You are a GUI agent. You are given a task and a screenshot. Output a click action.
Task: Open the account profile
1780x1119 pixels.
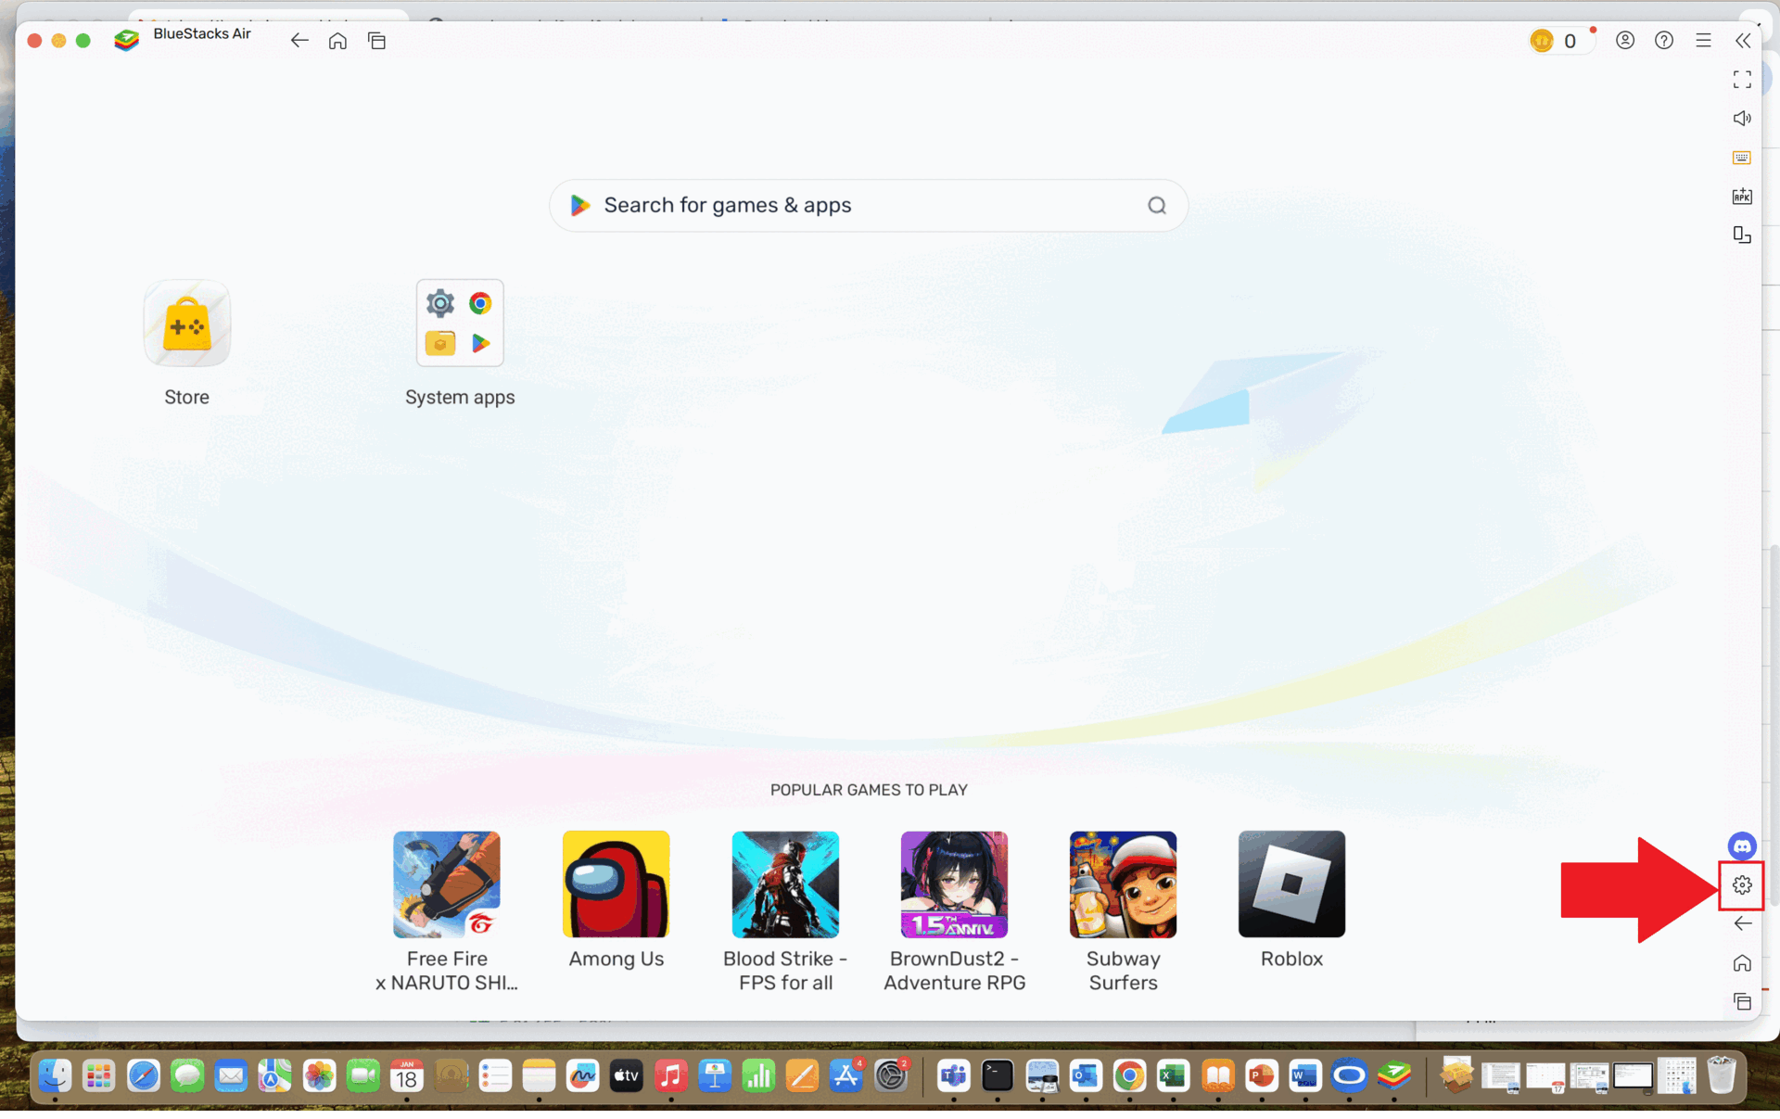(x=1625, y=40)
